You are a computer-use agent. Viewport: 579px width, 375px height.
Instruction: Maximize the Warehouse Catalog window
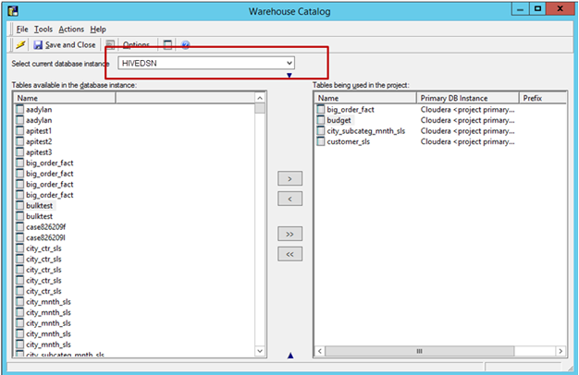pyautogui.click(x=537, y=9)
